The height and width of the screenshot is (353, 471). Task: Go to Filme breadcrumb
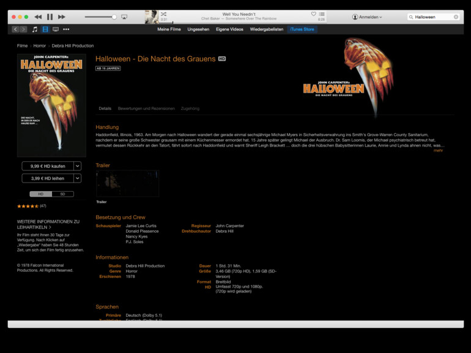coord(22,46)
